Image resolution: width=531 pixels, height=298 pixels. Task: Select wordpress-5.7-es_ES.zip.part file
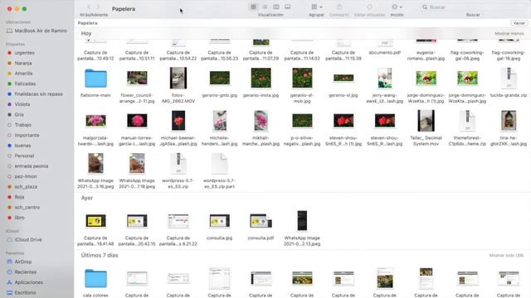coord(219,164)
